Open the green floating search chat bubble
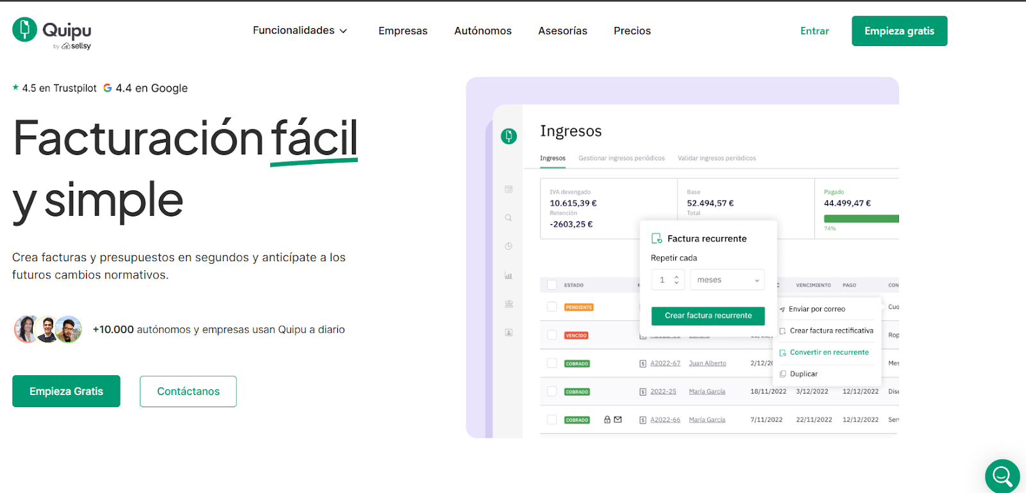1026x493 pixels. point(1002,476)
